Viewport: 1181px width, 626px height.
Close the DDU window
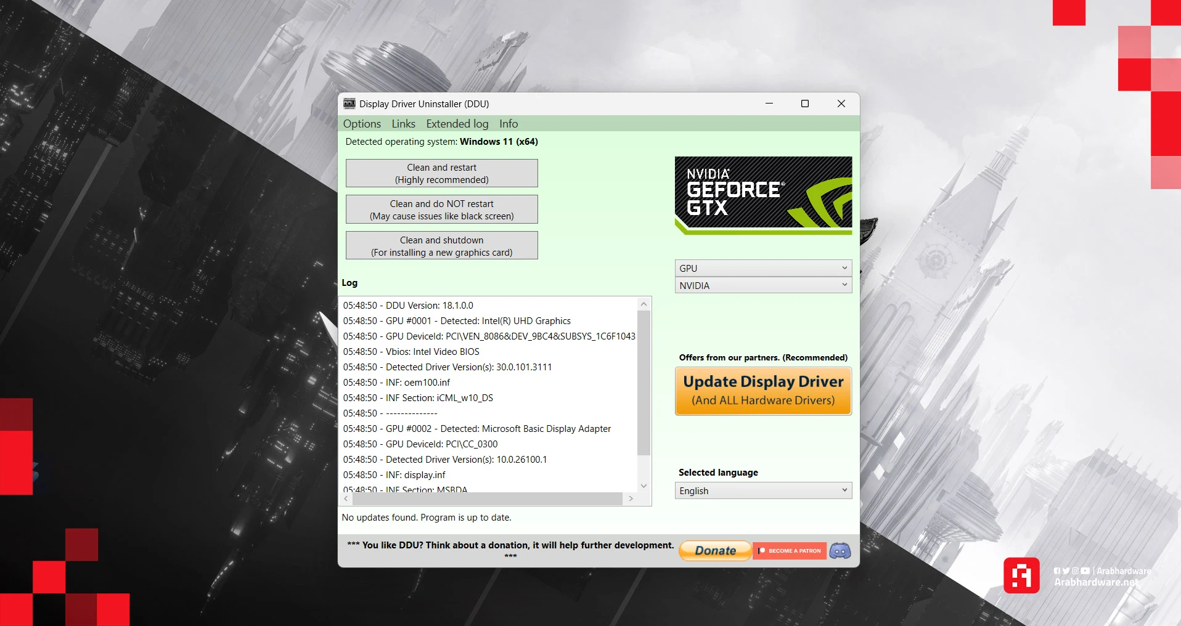pyautogui.click(x=841, y=104)
